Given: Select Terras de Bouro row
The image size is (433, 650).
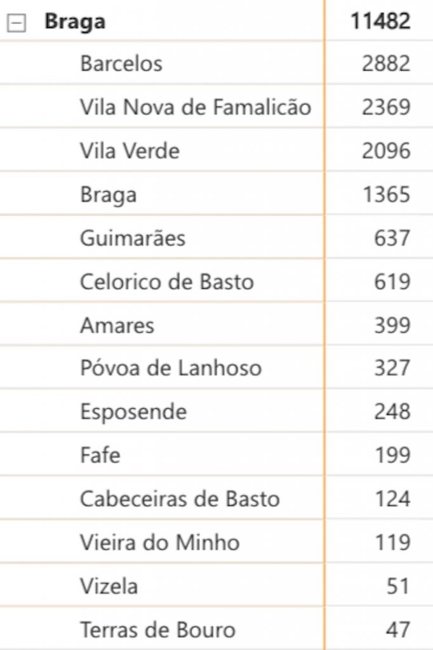Looking at the screenshot, I should [157, 630].
